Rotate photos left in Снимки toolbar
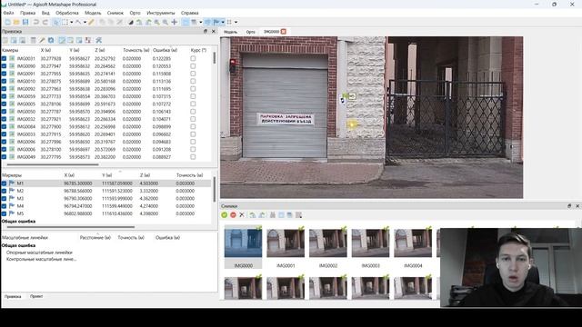 point(253,214)
